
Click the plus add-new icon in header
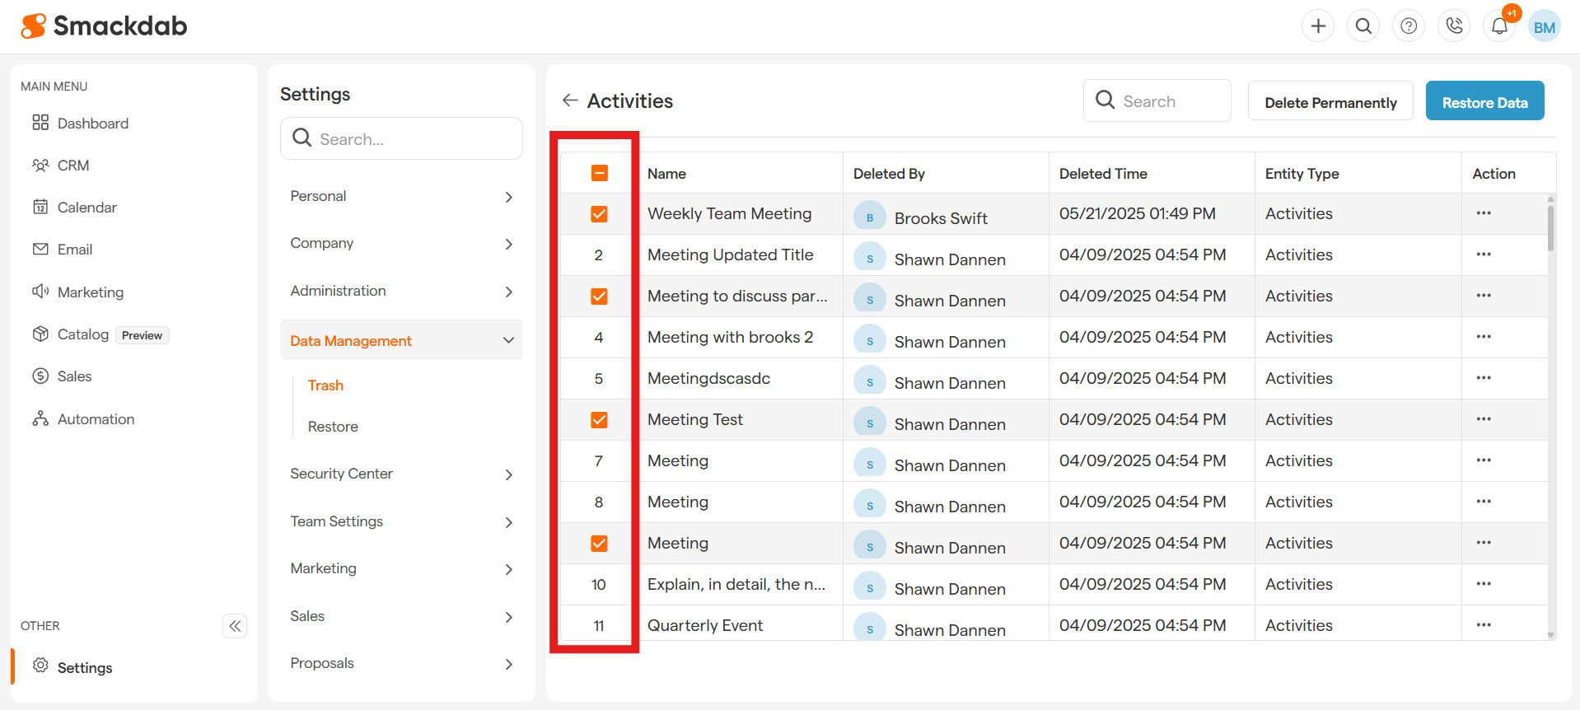click(x=1318, y=26)
